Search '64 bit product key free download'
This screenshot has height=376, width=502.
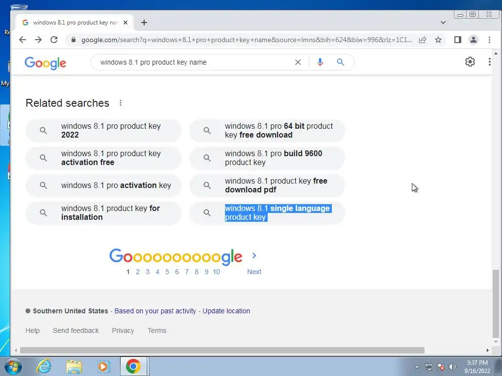tap(267, 130)
